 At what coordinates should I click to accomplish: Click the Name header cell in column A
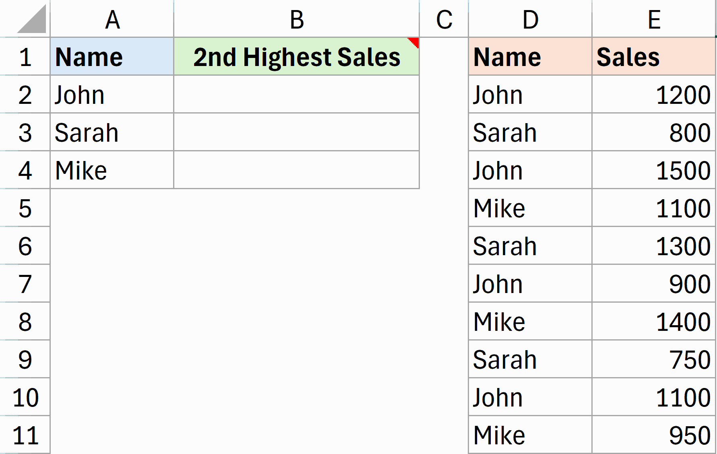tap(112, 56)
